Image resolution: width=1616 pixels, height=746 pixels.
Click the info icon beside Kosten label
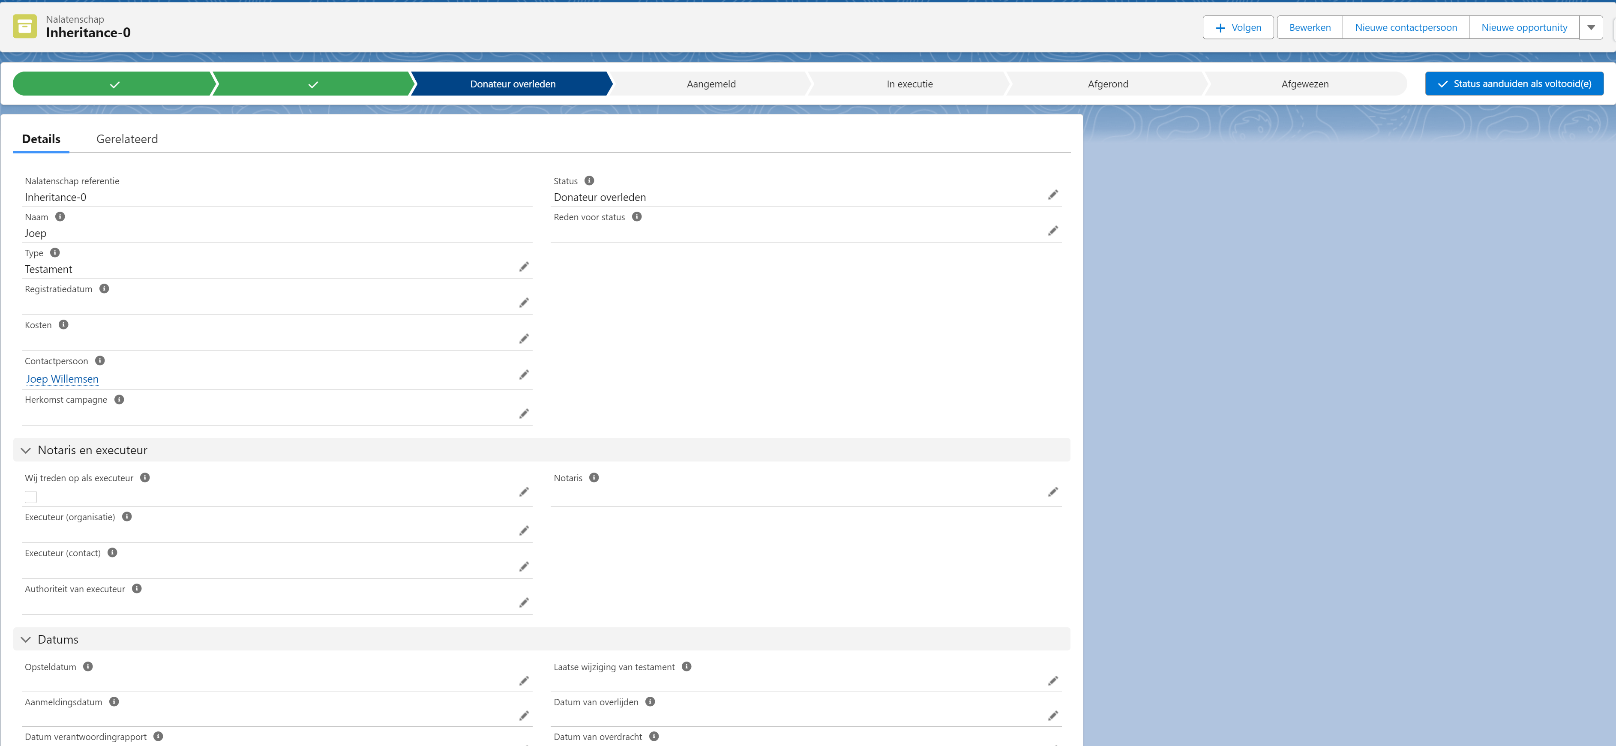pos(63,325)
